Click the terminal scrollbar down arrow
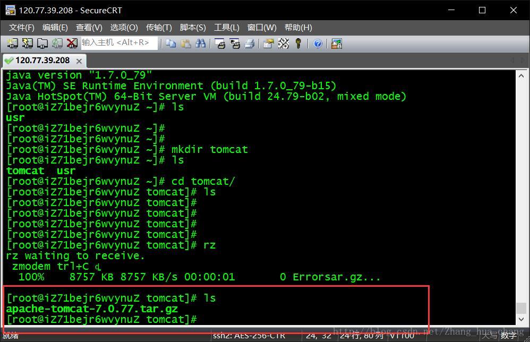This screenshot has height=342, width=530. 521,319
